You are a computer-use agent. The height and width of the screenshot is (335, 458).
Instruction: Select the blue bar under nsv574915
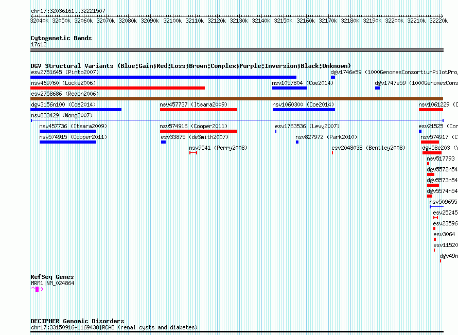[68, 142]
